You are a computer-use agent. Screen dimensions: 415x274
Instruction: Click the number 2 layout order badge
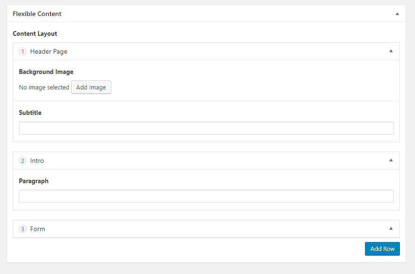(23, 161)
